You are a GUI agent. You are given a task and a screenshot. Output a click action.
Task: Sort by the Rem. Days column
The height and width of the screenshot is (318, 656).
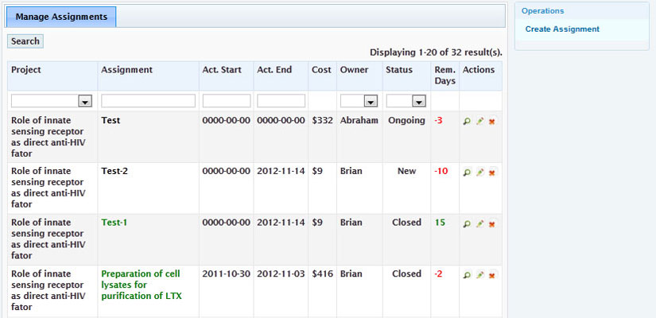pyautogui.click(x=444, y=76)
